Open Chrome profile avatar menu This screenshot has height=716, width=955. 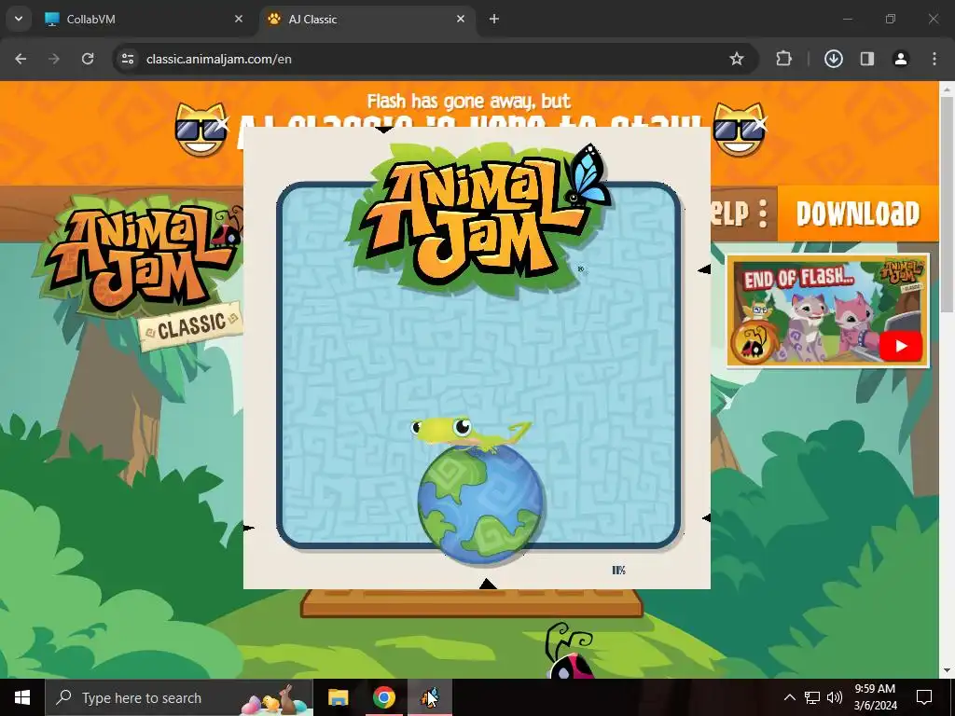pos(900,59)
